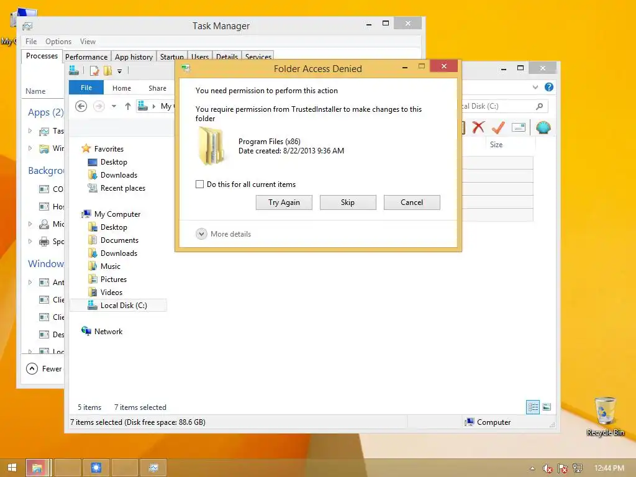The width and height of the screenshot is (636, 477).
Task: Click the red X toolbar icon
Action: (x=478, y=127)
